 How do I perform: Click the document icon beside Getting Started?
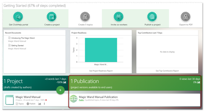coord(9,45)
